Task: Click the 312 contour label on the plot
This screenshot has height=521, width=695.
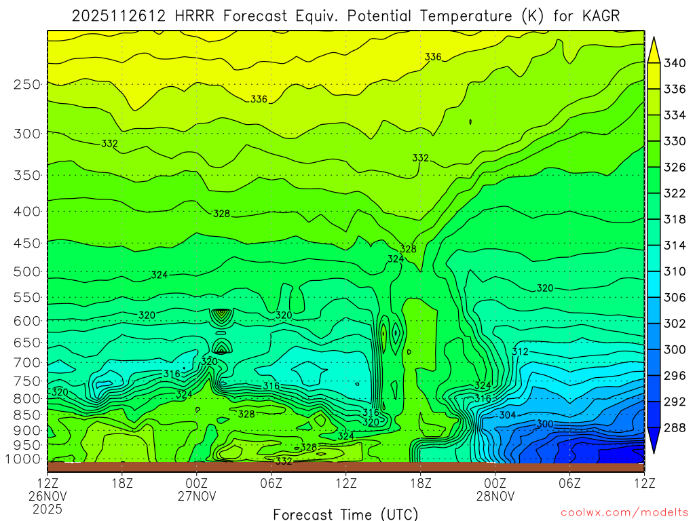Action: 521,352
